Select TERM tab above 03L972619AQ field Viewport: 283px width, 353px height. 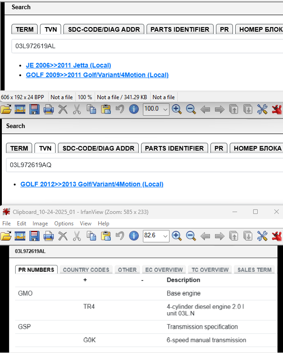tap(19, 148)
